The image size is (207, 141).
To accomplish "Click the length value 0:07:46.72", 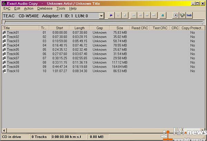I will point(80,45).
